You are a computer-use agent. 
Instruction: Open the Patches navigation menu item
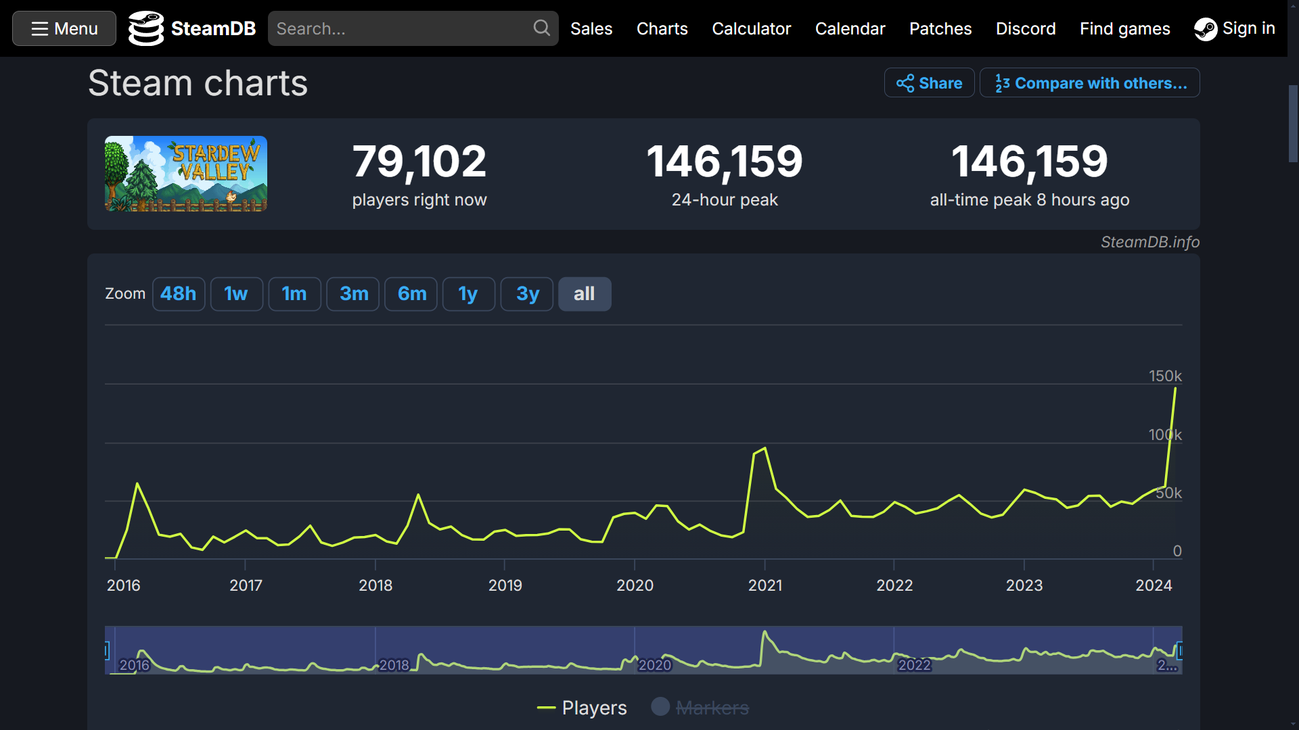click(x=940, y=28)
